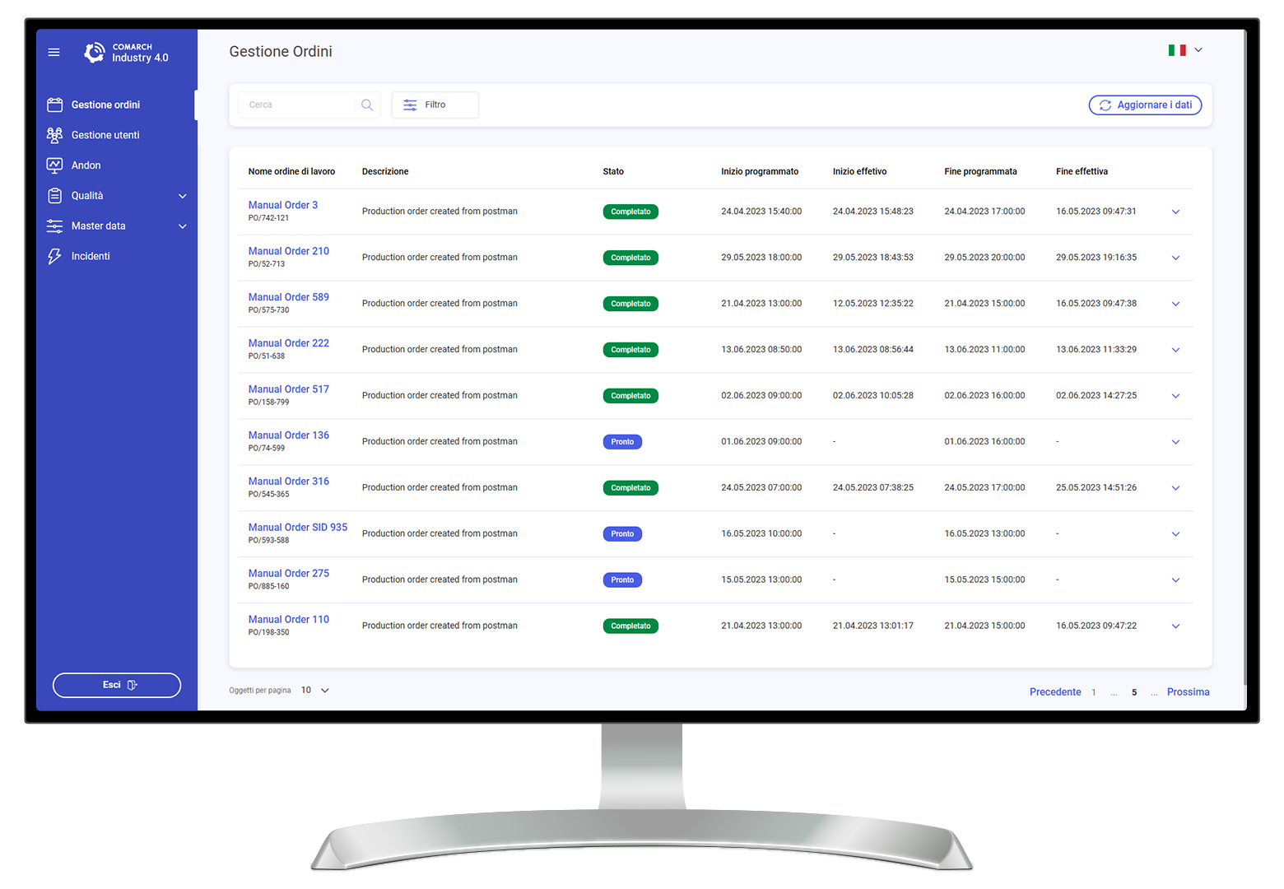Expand the Manual Order 589 row
The width and height of the screenshot is (1284, 889).
pyautogui.click(x=1175, y=304)
